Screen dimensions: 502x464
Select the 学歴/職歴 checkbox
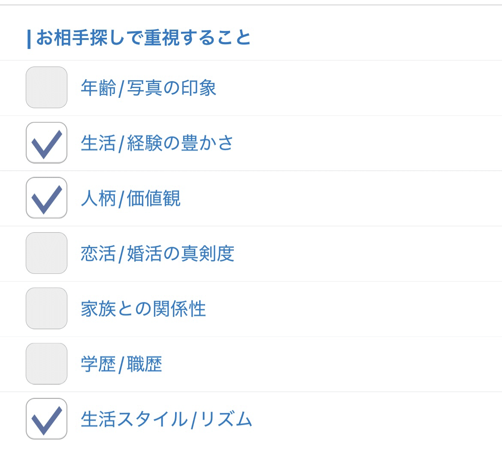coord(46,364)
